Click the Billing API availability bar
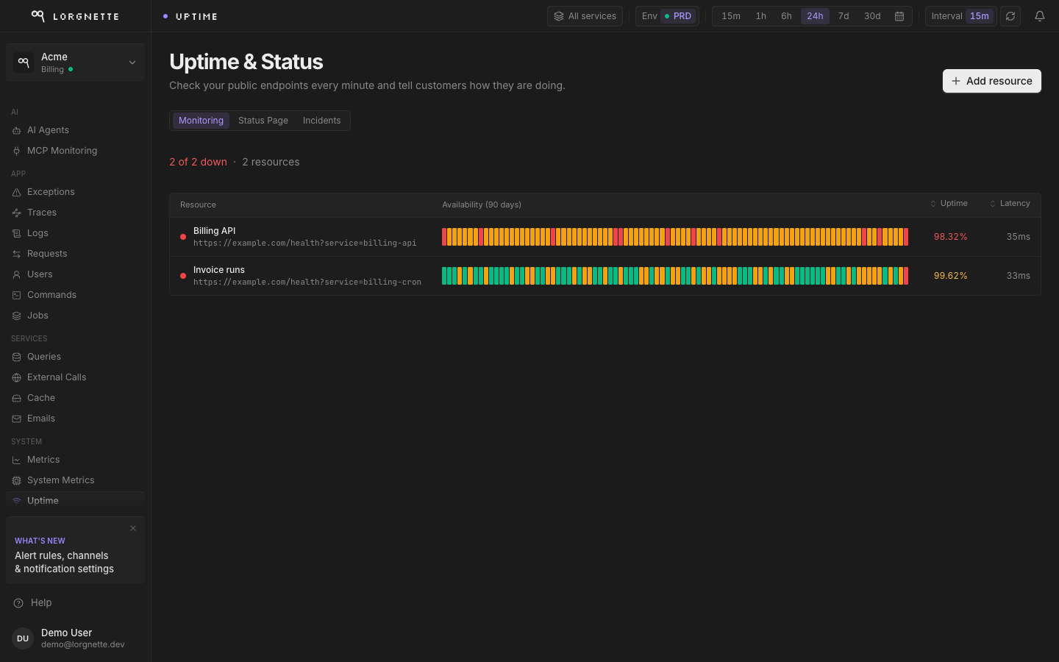 coord(675,237)
